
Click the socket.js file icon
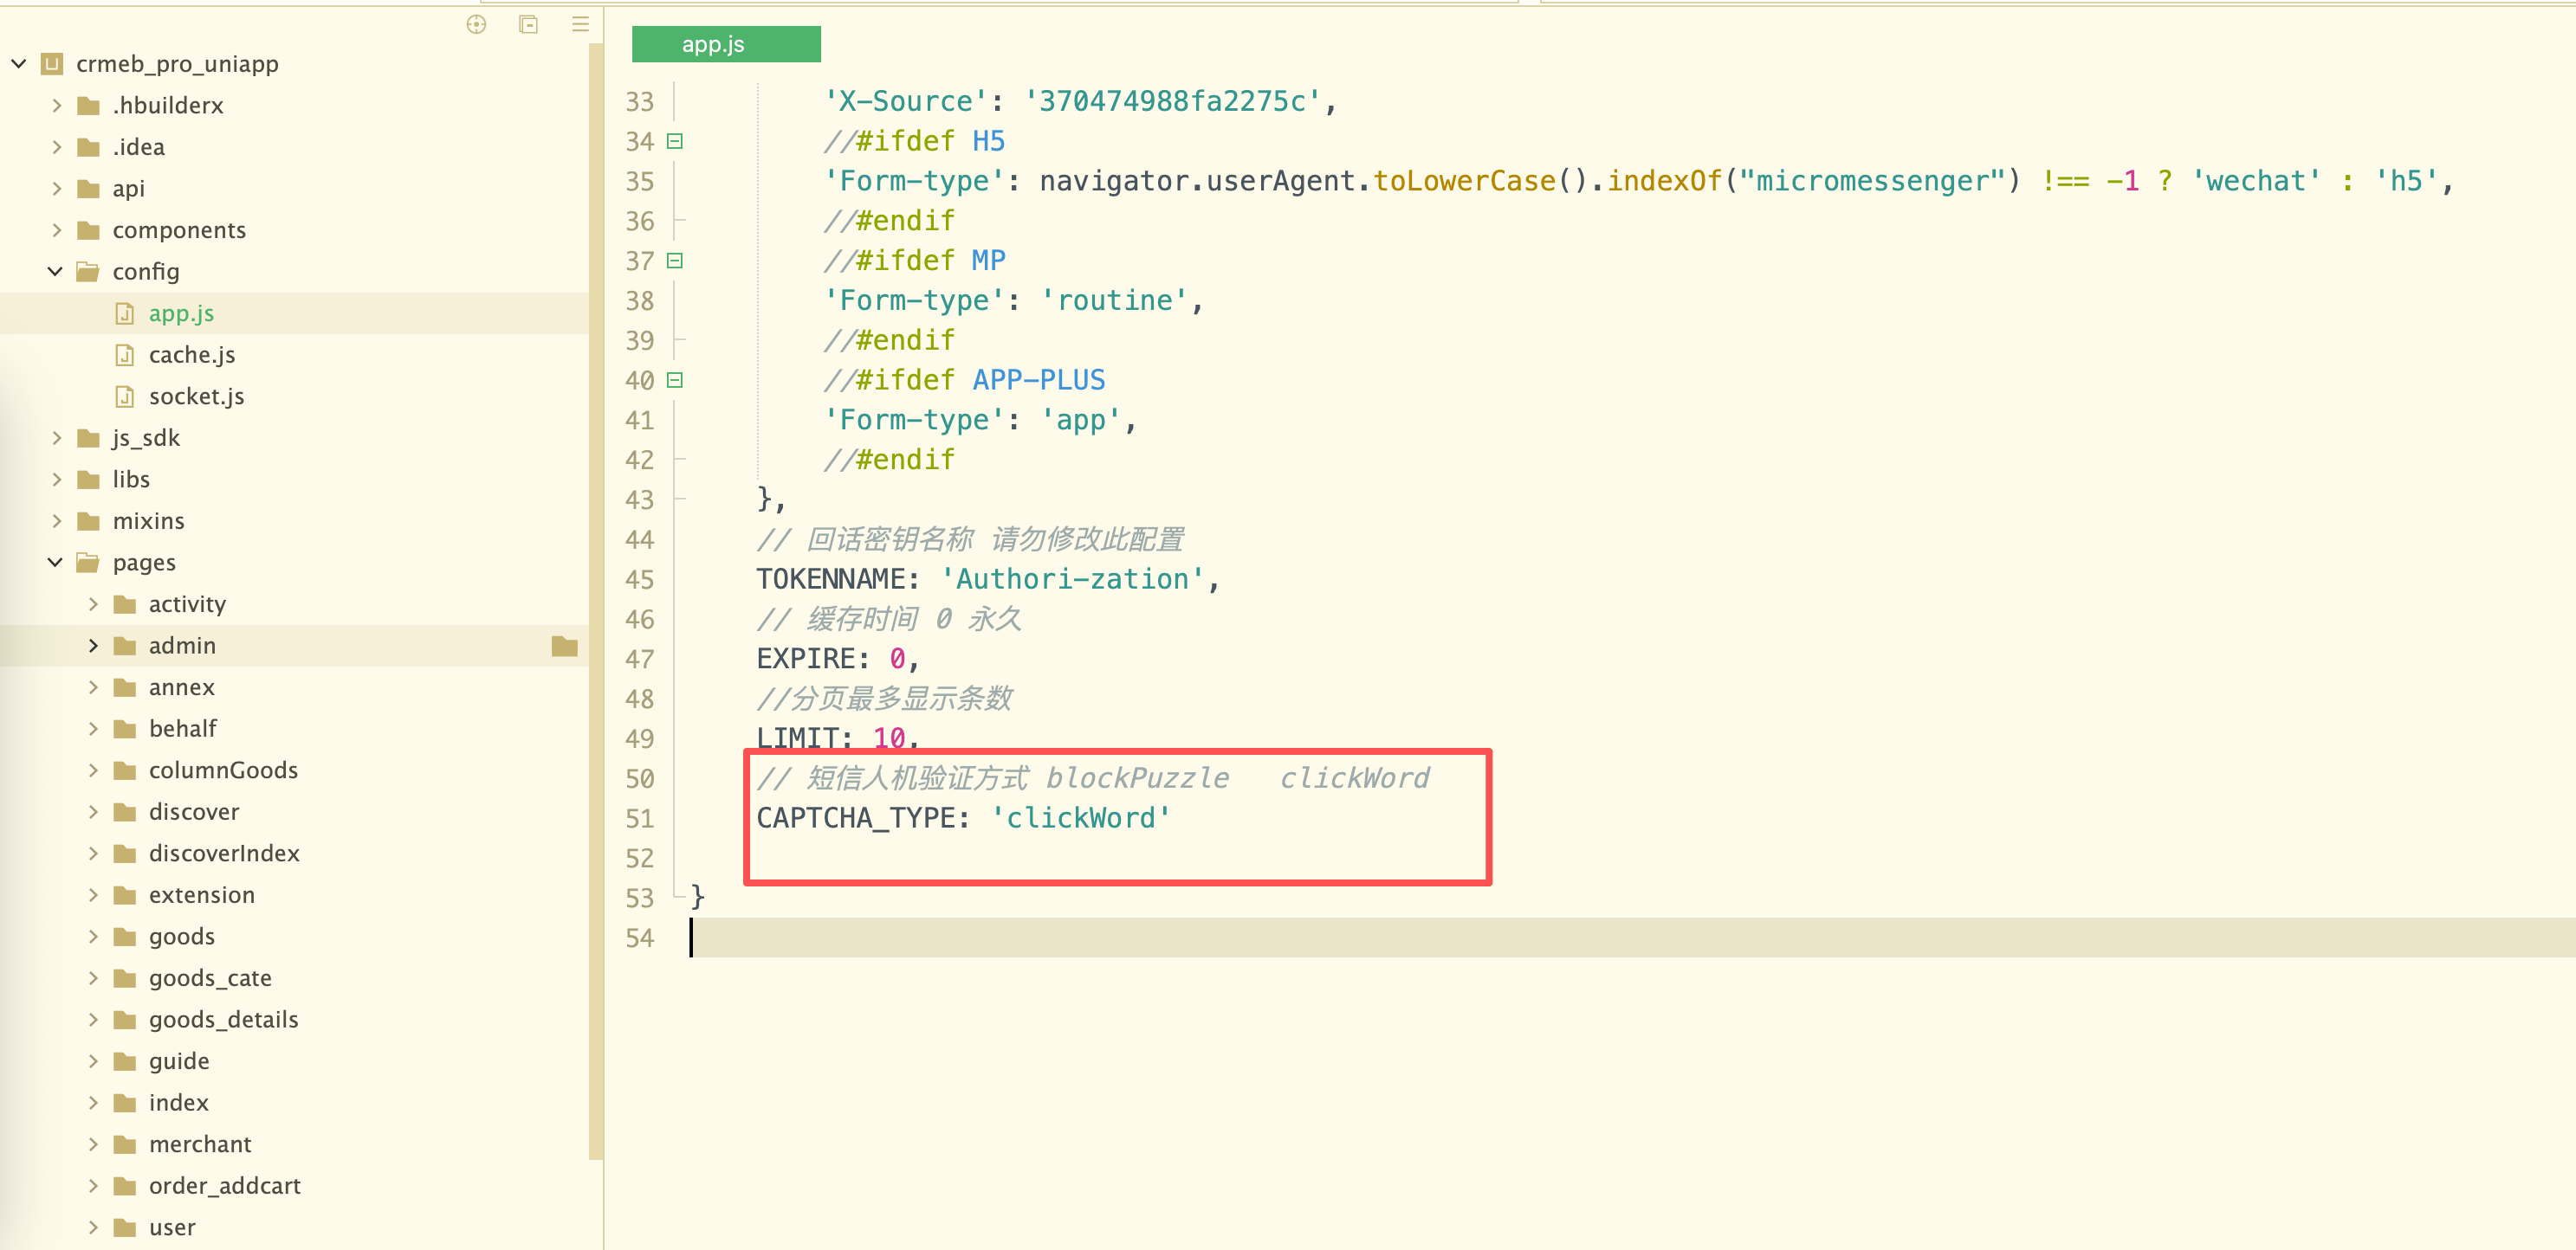[125, 396]
